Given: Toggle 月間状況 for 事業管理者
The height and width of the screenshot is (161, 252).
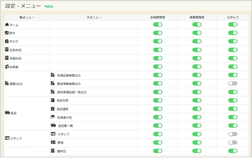Looking at the screenshot, I should [x=197, y=58].
